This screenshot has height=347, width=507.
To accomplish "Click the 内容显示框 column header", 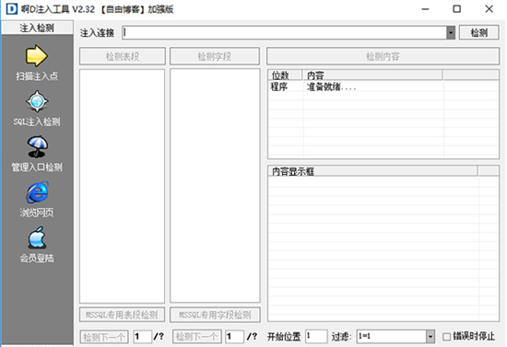I will point(372,171).
